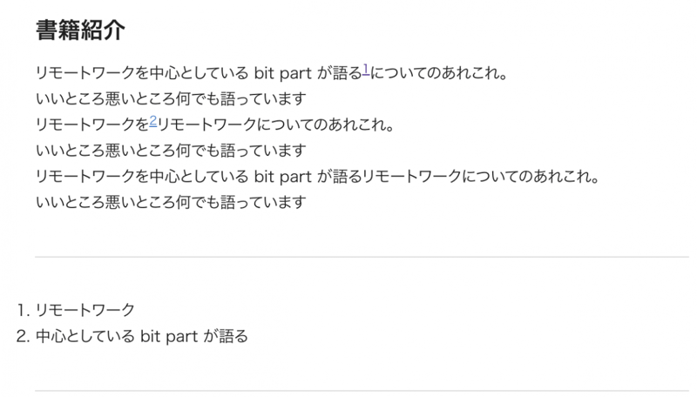Viewport: 697px width, 397px height.
Task: Click についてのあれこれ right after footnote 1
Action: pyautogui.click(x=438, y=74)
